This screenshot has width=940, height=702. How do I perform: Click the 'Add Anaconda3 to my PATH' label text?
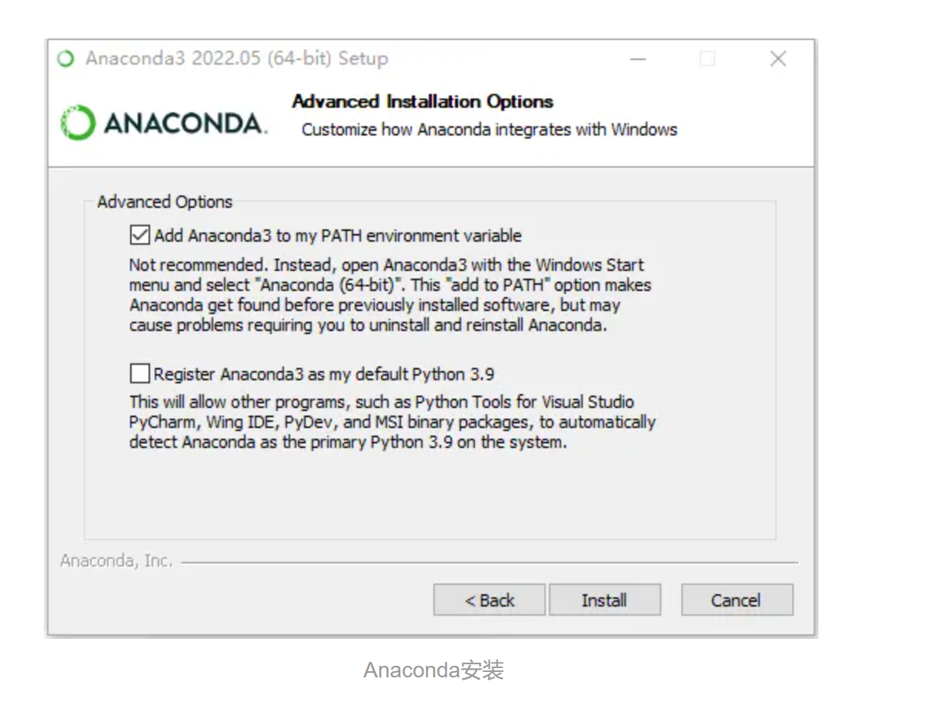click(338, 236)
